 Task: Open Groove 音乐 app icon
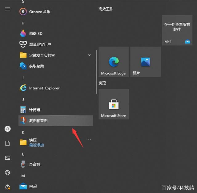tap(23, 12)
